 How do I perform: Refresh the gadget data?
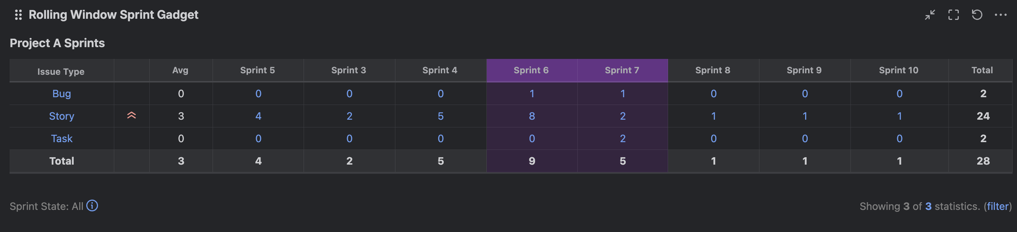(x=978, y=15)
